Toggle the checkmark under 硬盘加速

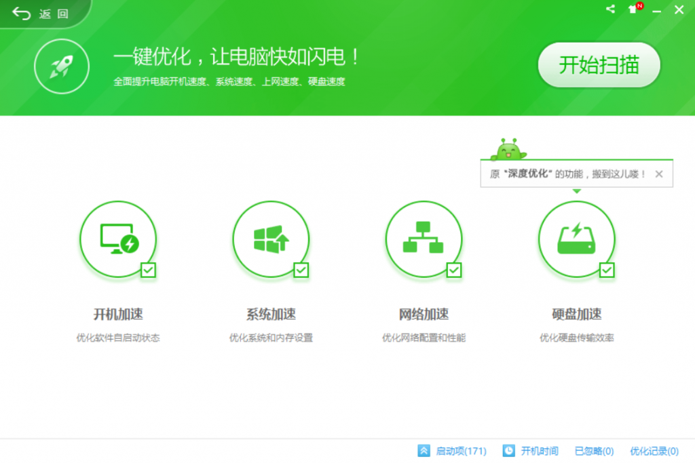tap(605, 270)
